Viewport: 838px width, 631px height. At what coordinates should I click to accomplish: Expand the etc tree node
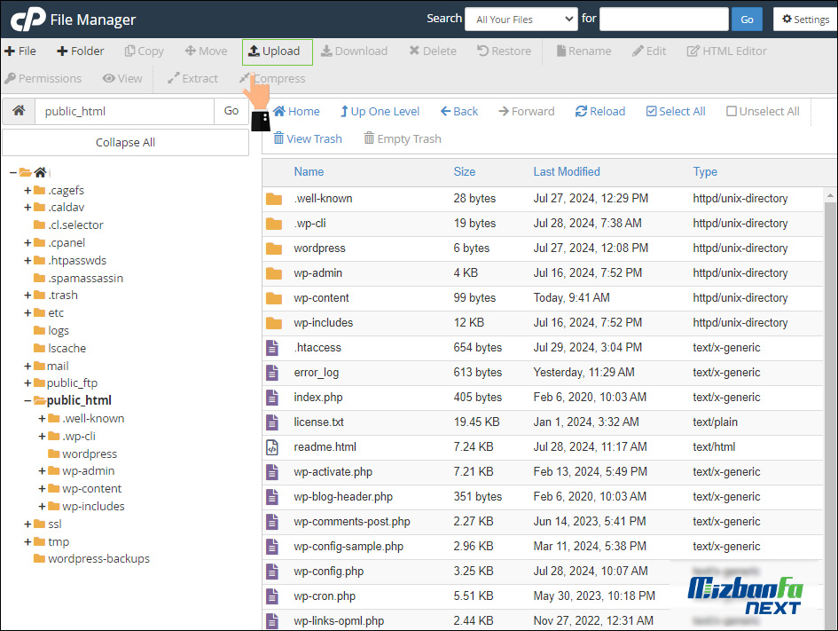[x=27, y=312]
